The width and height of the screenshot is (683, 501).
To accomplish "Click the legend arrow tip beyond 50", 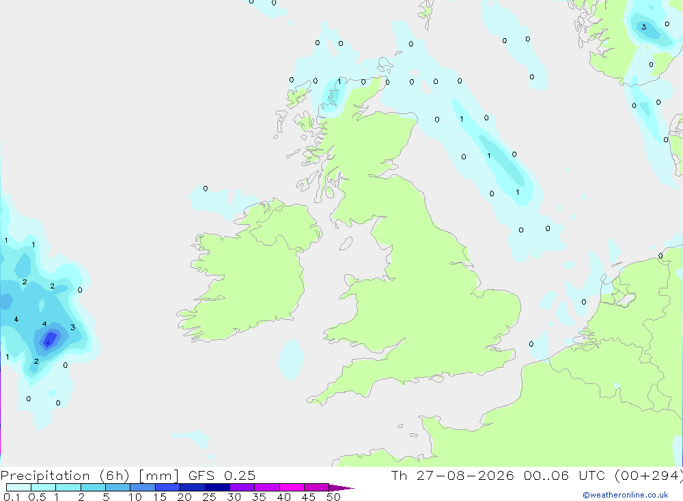I will 341,488.
